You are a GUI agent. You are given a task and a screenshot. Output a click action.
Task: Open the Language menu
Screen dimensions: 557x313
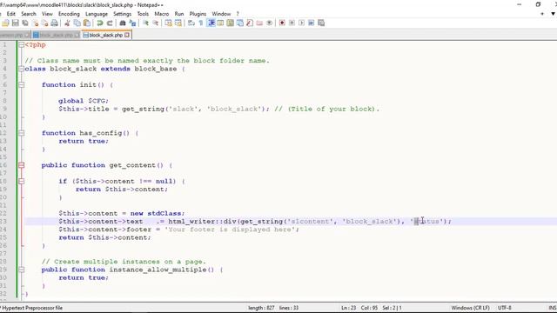point(97,14)
